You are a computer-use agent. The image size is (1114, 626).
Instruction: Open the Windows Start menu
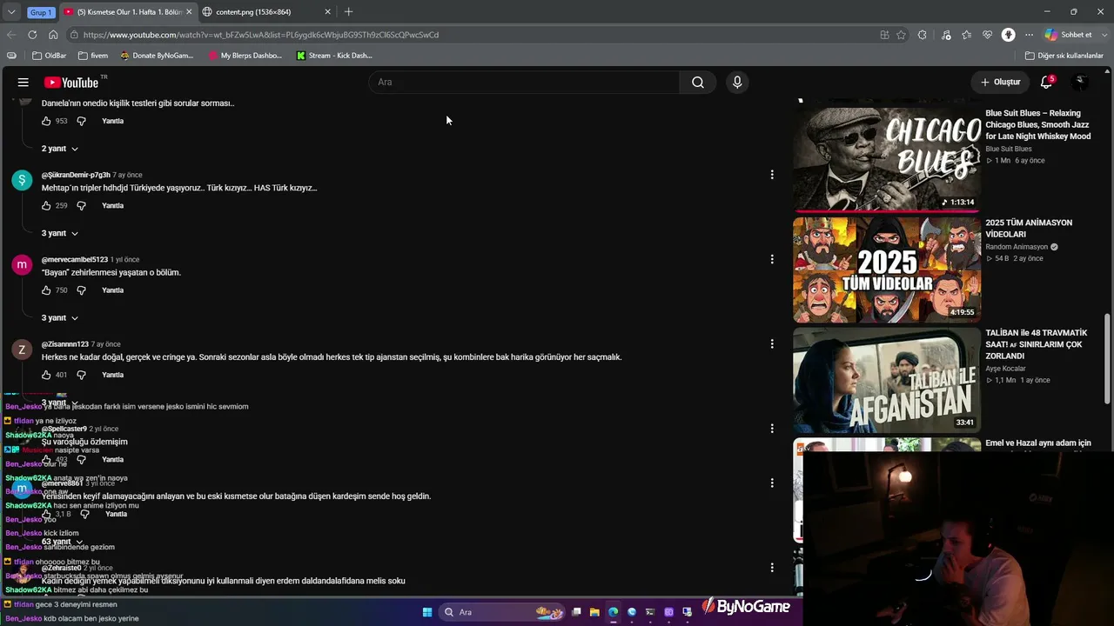click(x=427, y=612)
